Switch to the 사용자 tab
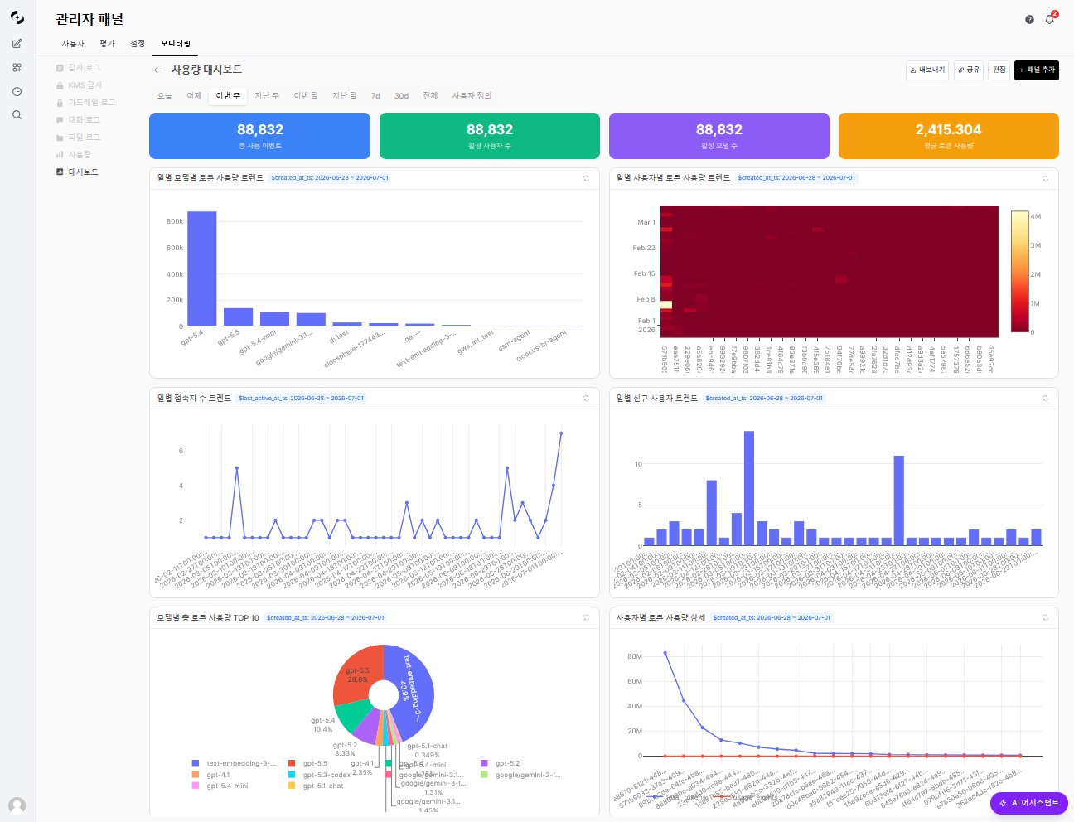Image resolution: width=1074 pixels, height=822 pixels. point(73,43)
